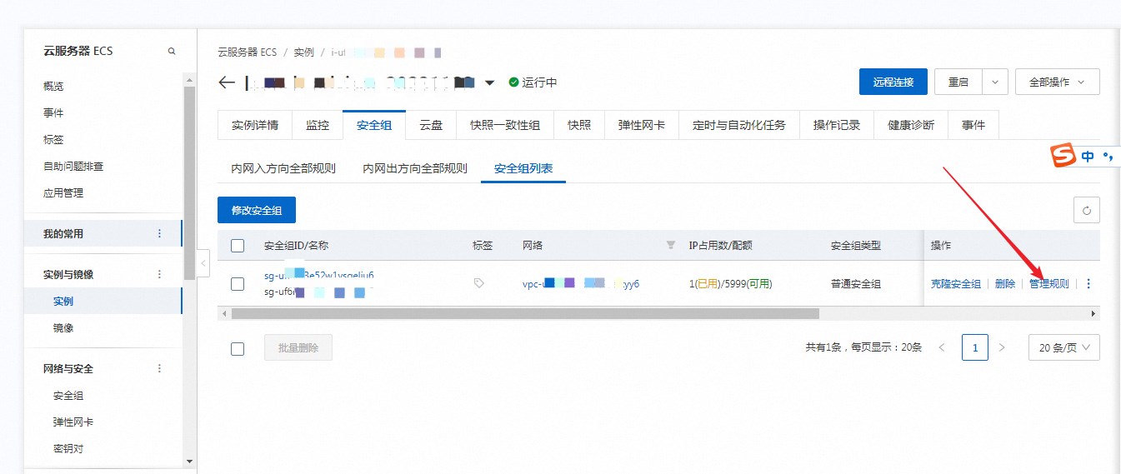
Task: Switch to the 健康诊断 tab
Action: click(911, 125)
